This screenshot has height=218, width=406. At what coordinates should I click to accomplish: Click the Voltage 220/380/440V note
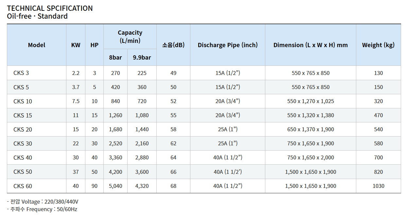point(43,202)
